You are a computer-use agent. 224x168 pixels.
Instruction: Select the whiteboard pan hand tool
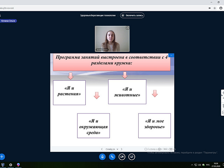[223, 94]
